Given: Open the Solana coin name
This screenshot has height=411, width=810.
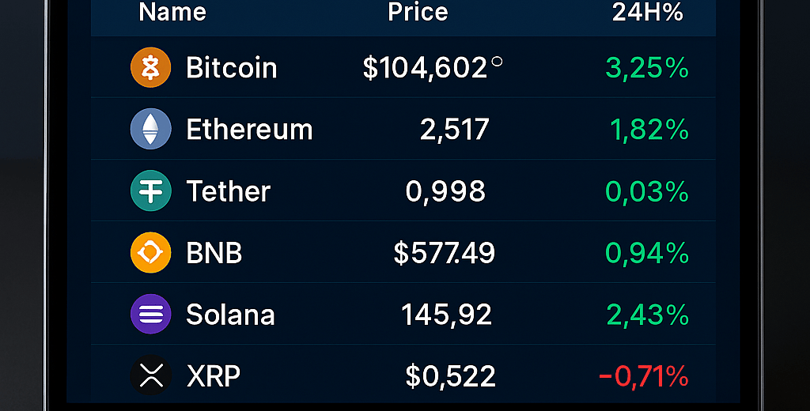Looking at the screenshot, I should click(230, 315).
